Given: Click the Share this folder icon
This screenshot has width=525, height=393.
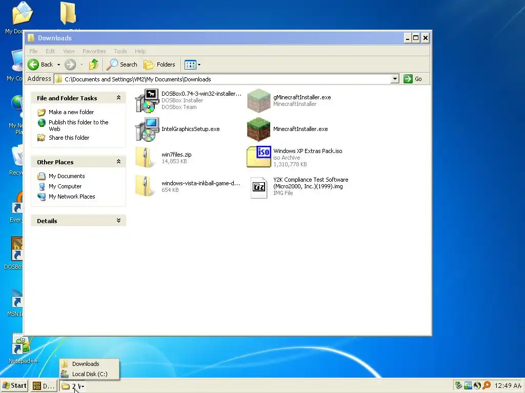Looking at the screenshot, I should (x=42, y=138).
